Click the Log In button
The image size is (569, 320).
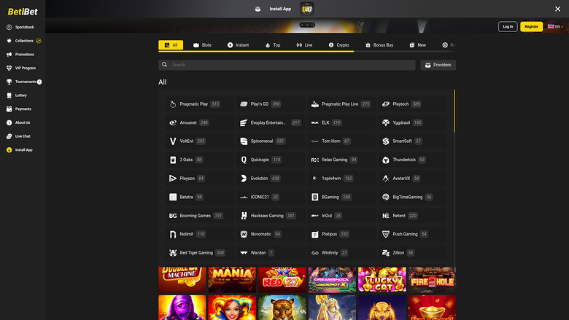point(508,26)
